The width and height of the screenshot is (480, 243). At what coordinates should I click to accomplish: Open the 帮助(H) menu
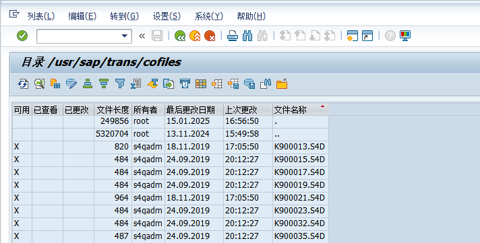pyautogui.click(x=251, y=16)
